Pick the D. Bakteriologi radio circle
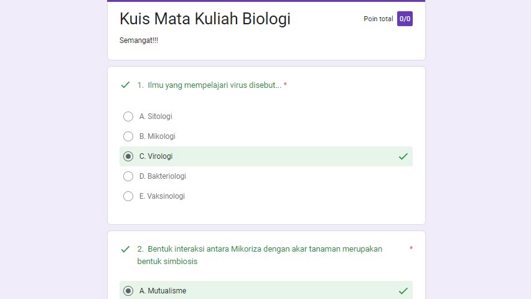Screen dimensions: 531x299 (128, 176)
